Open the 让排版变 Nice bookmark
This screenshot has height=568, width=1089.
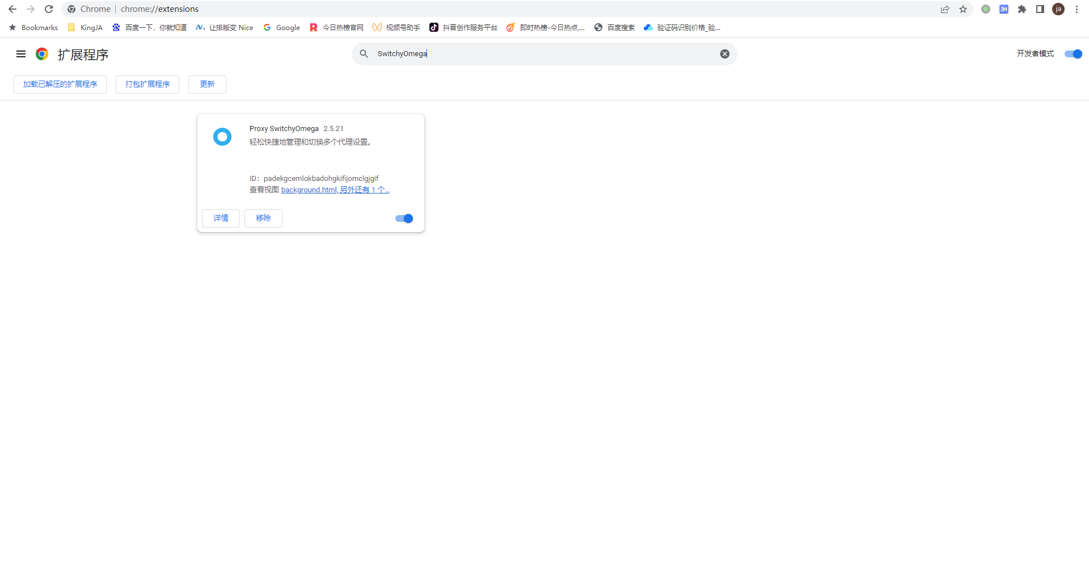[225, 27]
